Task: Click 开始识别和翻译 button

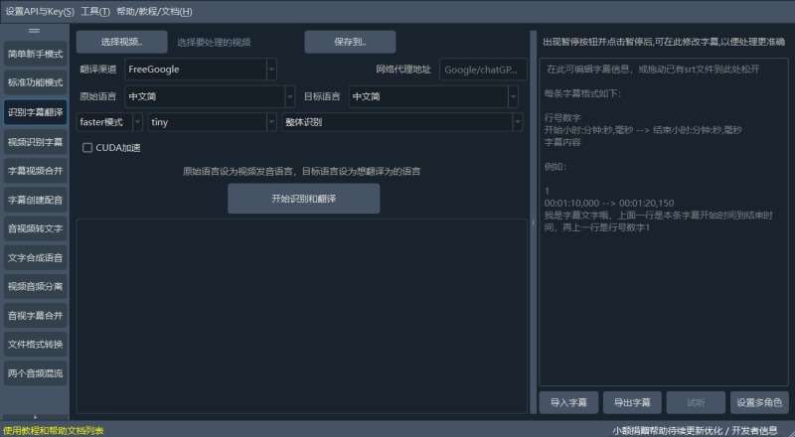Action: coord(303,199)
